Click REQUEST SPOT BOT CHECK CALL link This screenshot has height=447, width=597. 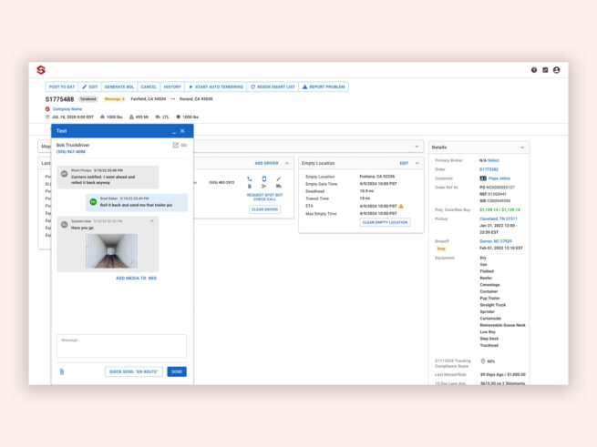point(264,197)
